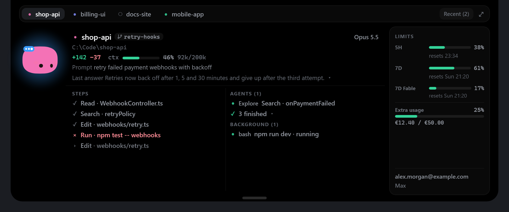Click the 5H limit progress bar
This screenshot has height=212, width=509.
(450, 47)
